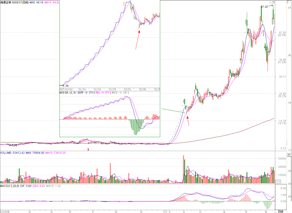Click the 61.8% retracement label
This screenshot has width=292, height=213.
(282, 62)
